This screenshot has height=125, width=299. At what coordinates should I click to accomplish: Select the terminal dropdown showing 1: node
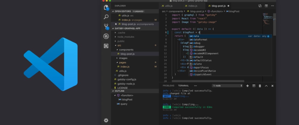coord(227,86)
